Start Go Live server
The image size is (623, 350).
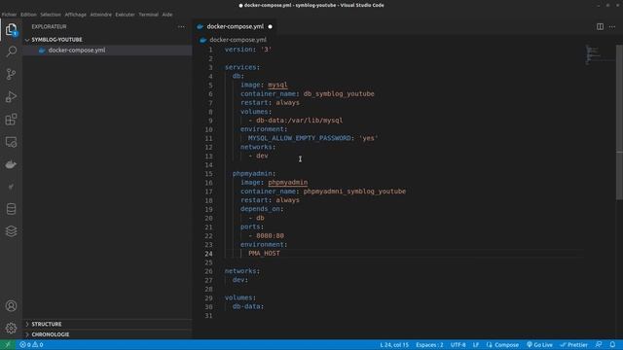click(x=539, y=345)
